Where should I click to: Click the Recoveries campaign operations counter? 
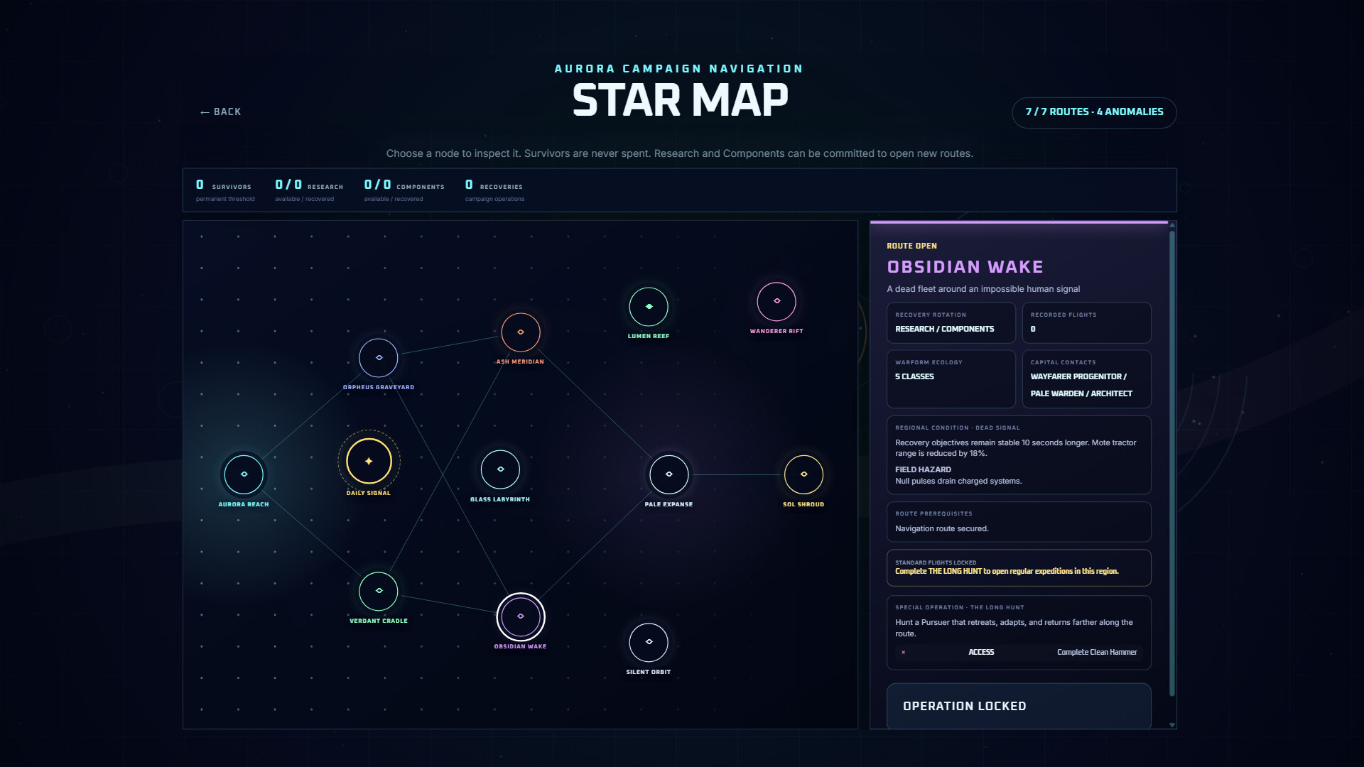click(495, 190)
